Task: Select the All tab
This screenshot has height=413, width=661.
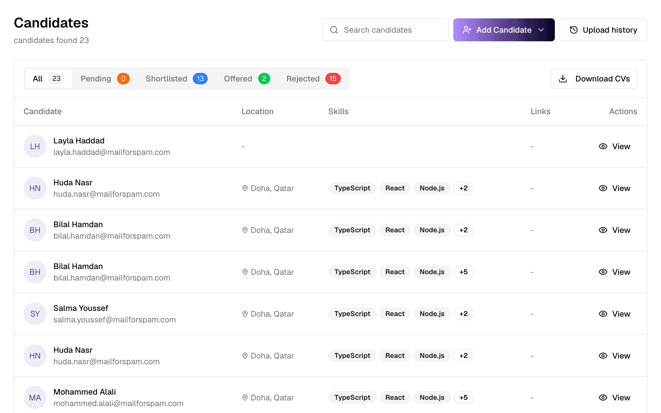Action: pos(48,79)
